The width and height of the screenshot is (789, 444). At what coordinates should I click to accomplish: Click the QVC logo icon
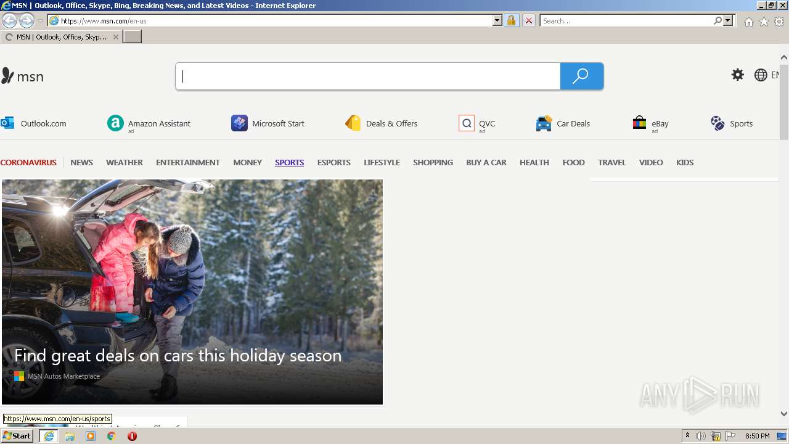point(467,123)
